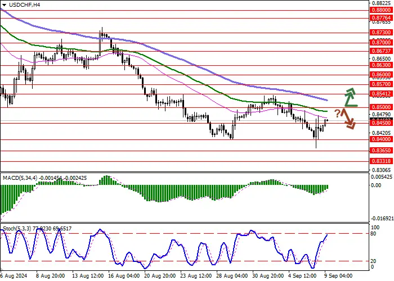Click the 23 Aug 12:00 time label
Image resolution: width=394 pixels, height=281 pixels.
pos(196,276)
